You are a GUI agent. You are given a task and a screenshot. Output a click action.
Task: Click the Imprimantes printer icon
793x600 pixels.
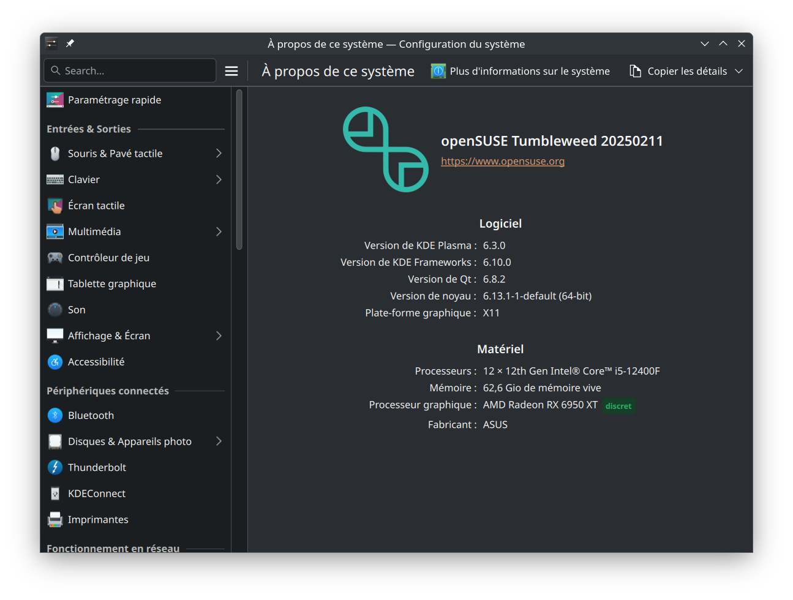tap(55, 520)
